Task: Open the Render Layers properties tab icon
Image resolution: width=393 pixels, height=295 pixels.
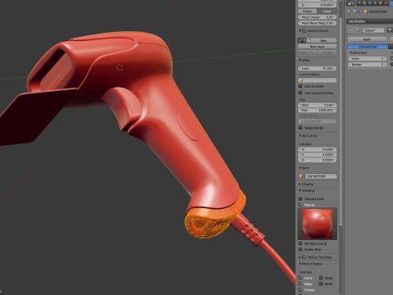Action: click(x=364, y=3)
